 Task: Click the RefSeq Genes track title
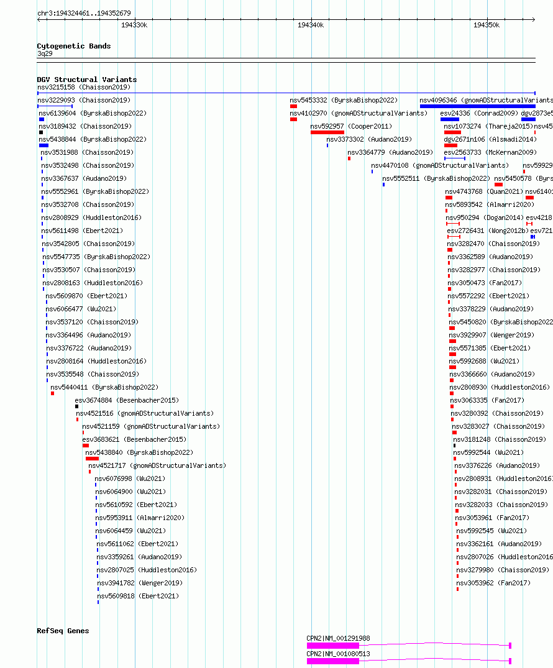point(63,631)
